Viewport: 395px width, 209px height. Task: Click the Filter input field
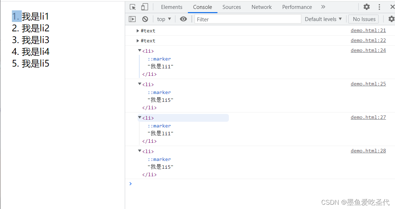pyautogui.click(x=248, y=19)
